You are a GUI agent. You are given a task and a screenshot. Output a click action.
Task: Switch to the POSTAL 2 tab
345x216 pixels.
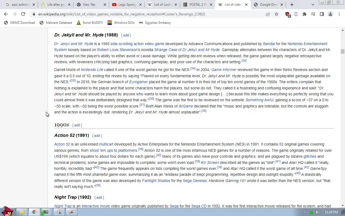tap(197, 5)
